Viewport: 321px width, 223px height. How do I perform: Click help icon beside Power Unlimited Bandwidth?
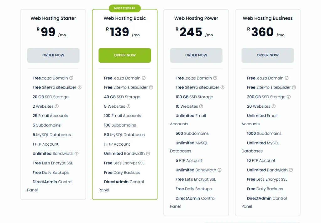(219, 170)
